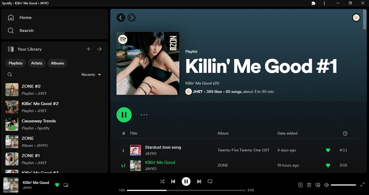The image size is (369, 195).
Task: Open Search from sidebar
Action: coord(21,30)
